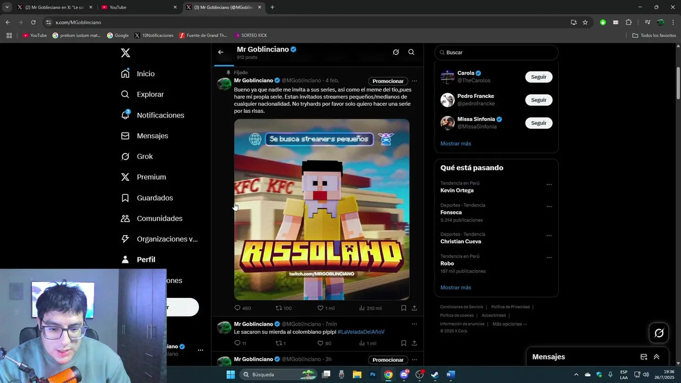
Task: Open more options on the 7min post
Action: point(414,324)
